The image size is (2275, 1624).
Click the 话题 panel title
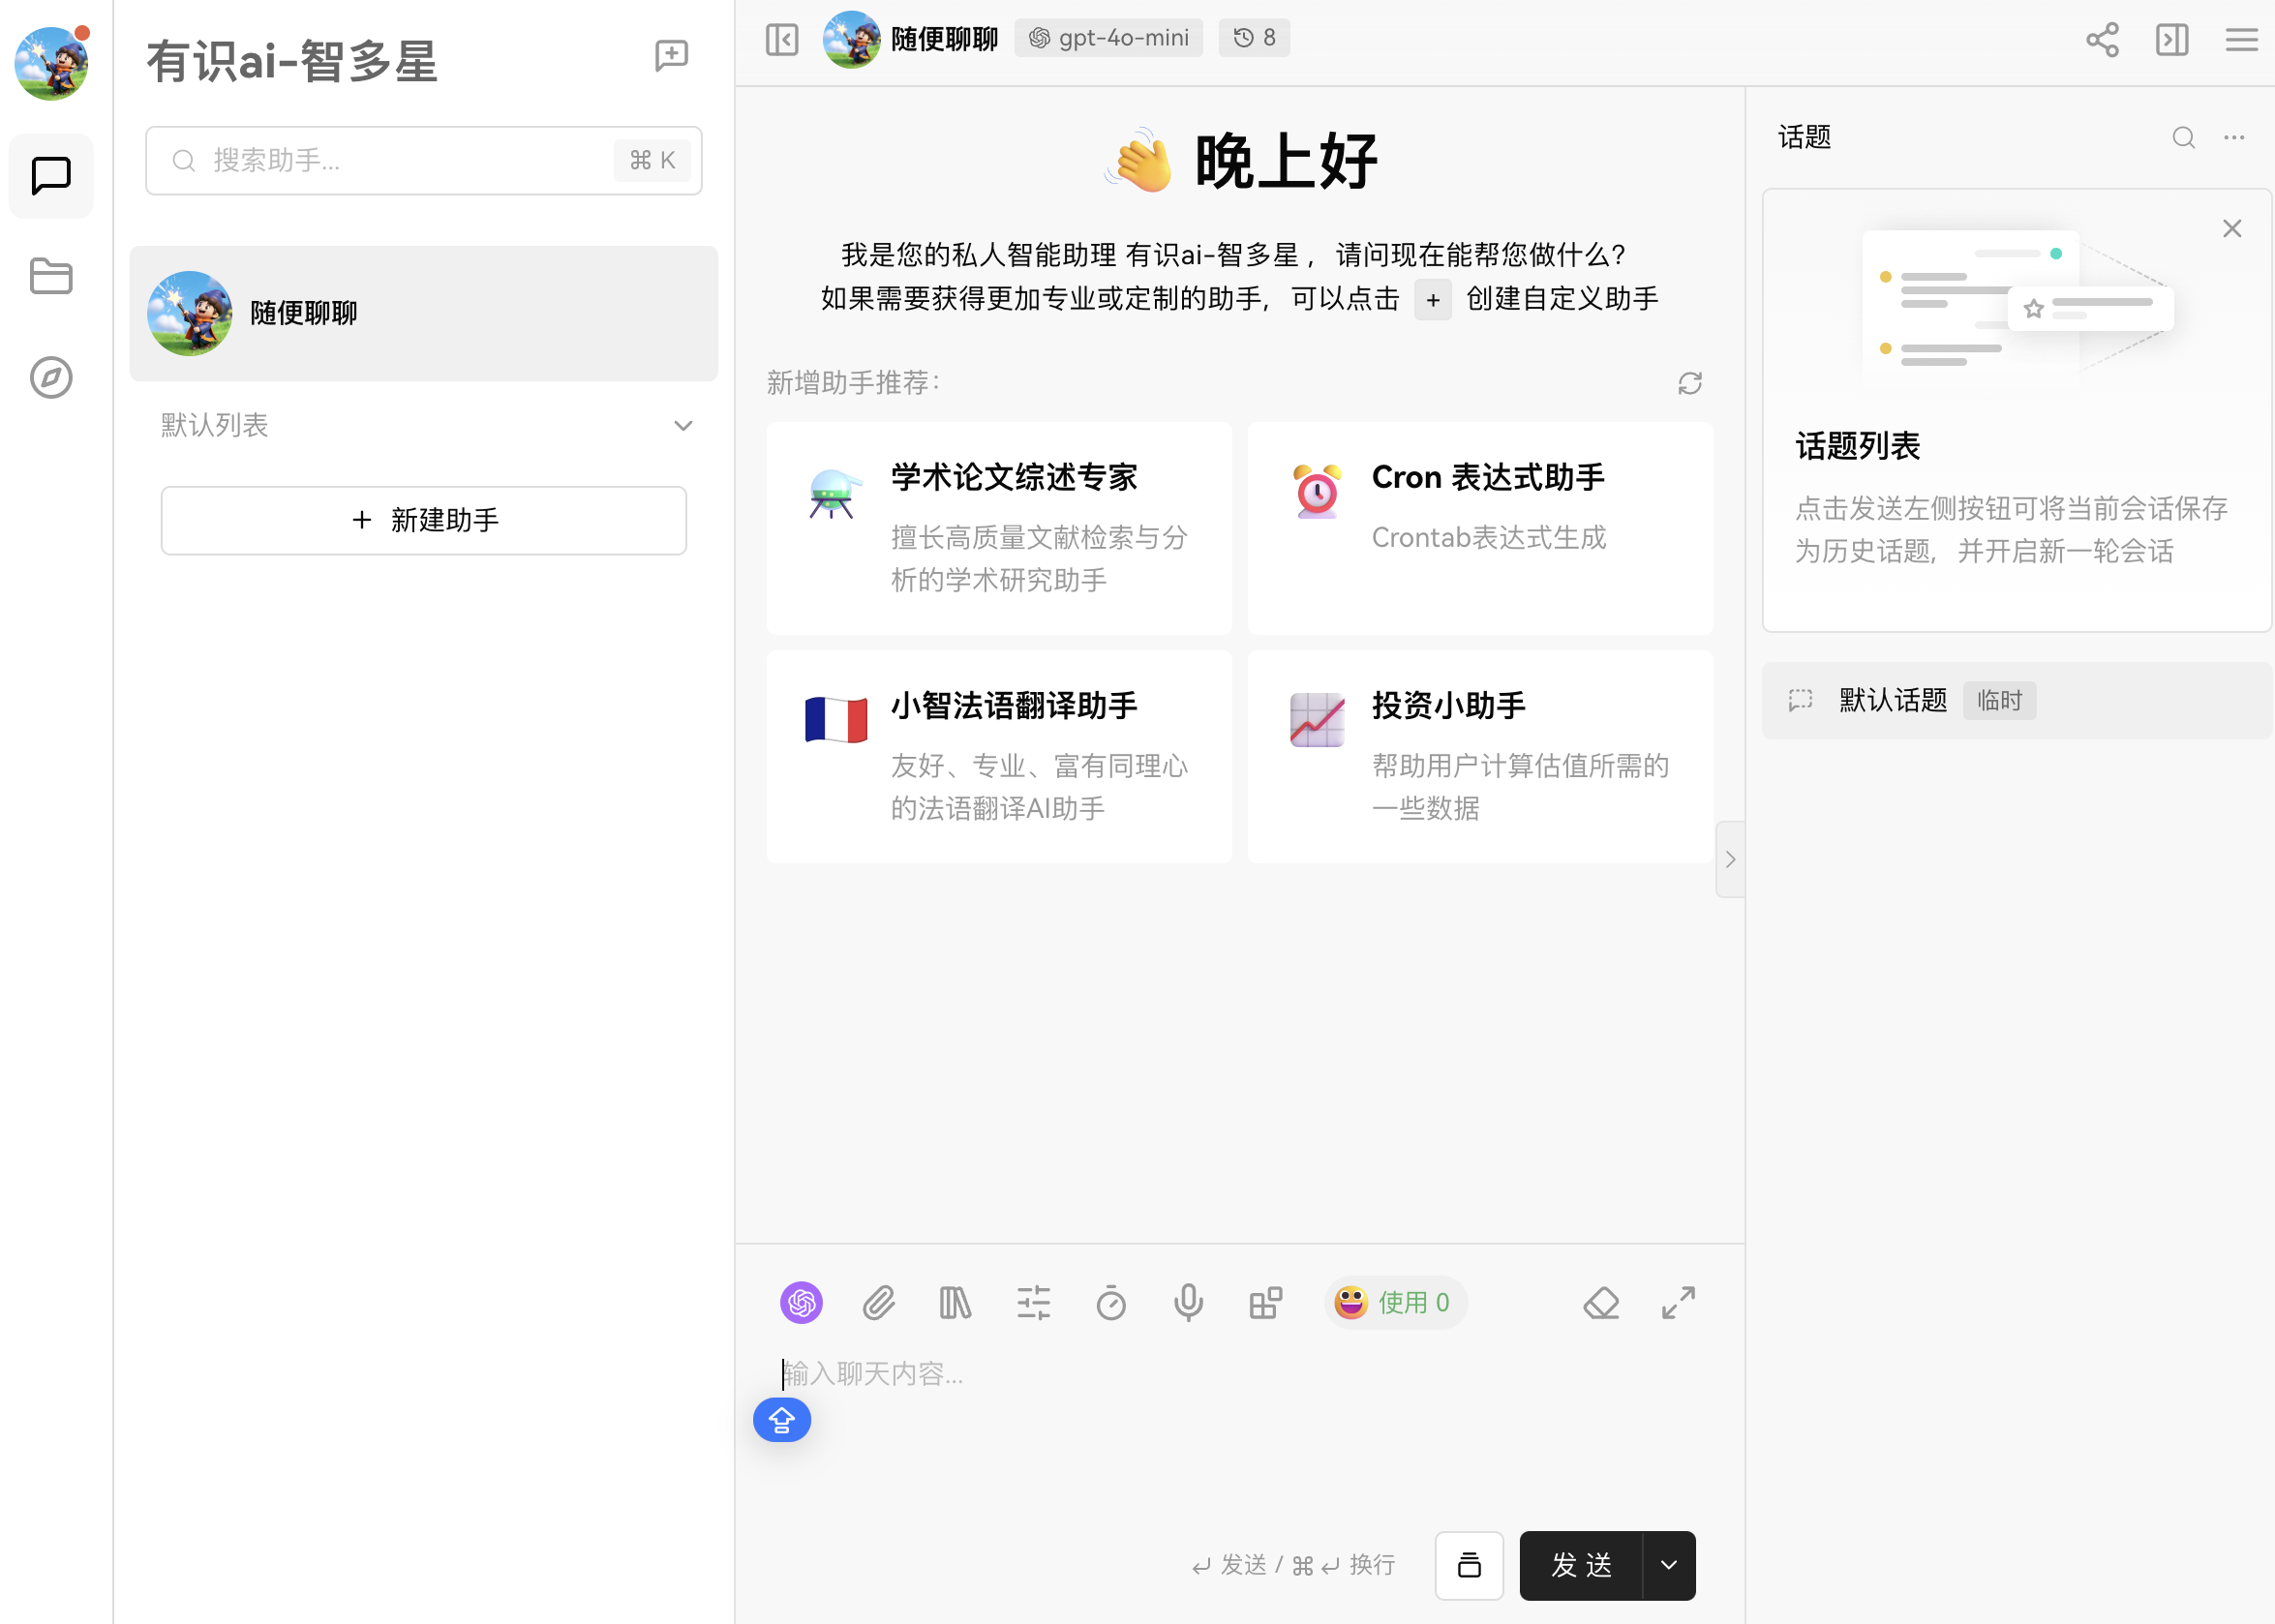1804,137
